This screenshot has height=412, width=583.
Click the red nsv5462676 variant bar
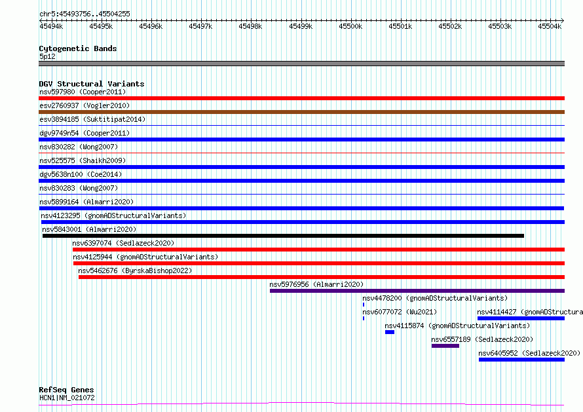point(322,277)
